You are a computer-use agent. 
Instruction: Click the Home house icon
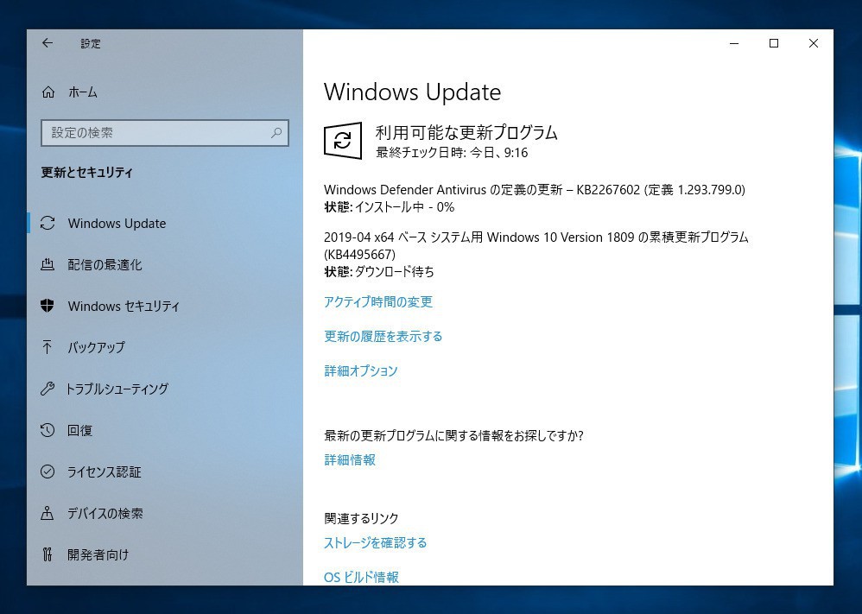click(x=48, y=92)
